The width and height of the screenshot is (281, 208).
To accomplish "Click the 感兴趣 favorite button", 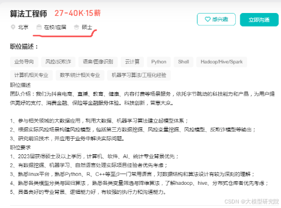I will click(x=216, y=19).
